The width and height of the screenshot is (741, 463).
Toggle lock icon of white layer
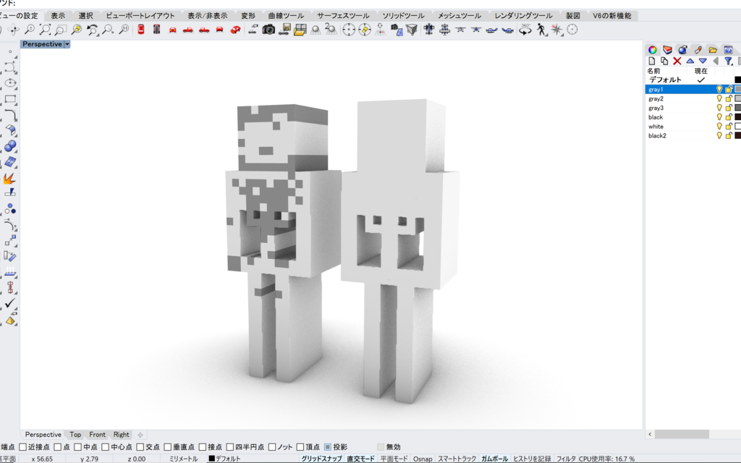[729, 126]
